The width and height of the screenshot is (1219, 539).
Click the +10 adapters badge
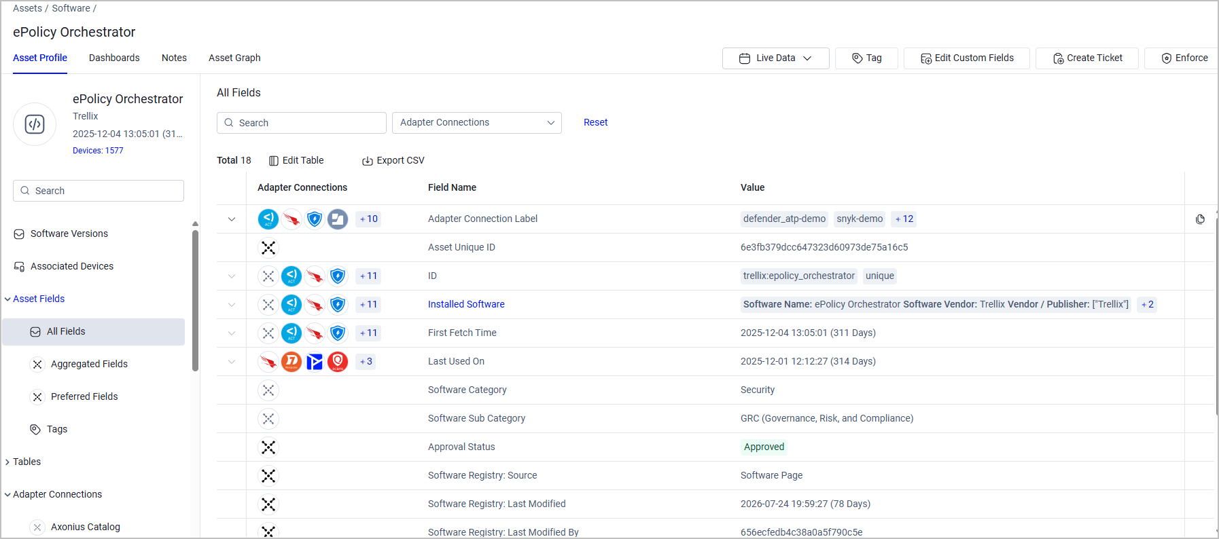[369, 219]
